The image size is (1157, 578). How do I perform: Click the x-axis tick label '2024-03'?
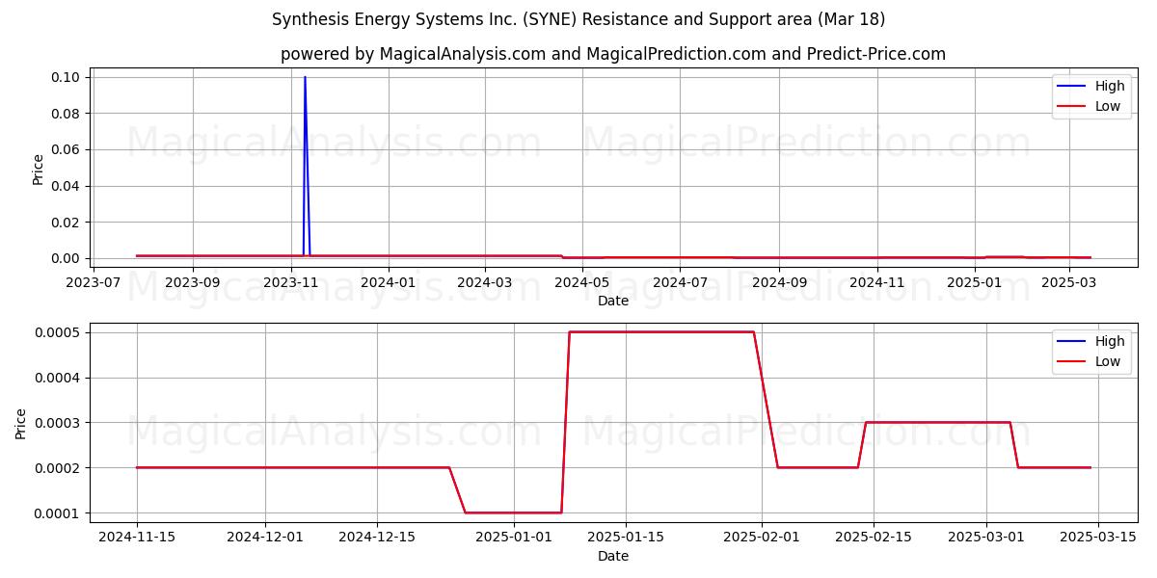[x=485, y=282]
